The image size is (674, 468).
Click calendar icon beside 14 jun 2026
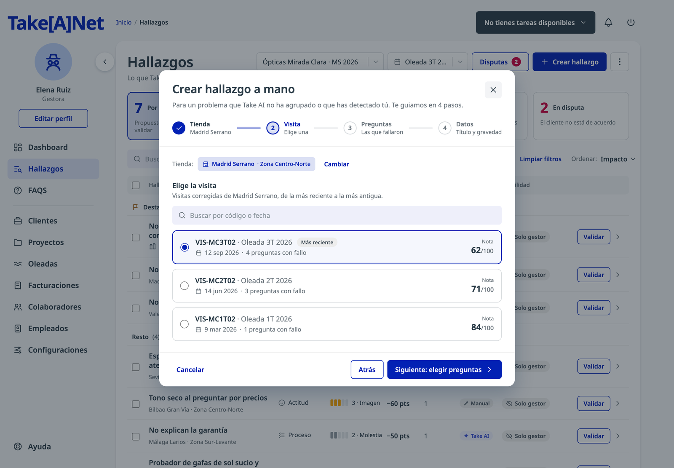198,291
